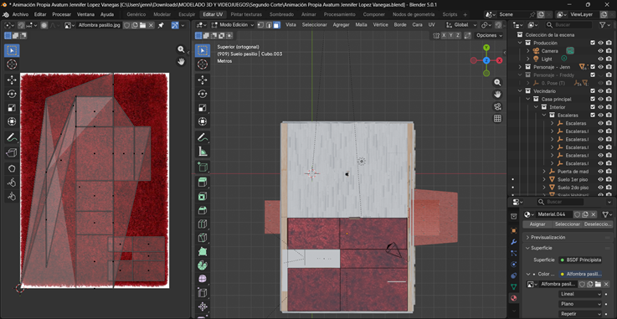This screenshot has width=617, height=319.
Task: Hide the Light object in outliner
Action: 601,59
